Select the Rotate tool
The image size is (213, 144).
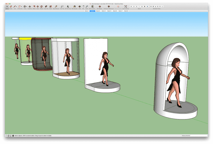(42, 6)
